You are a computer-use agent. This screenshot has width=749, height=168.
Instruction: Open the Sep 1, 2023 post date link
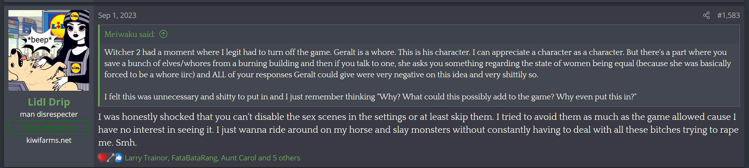(117, 15)
